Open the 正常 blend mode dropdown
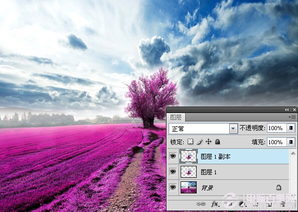This screenshot has height=212, width=298. [x=233, y=129]
